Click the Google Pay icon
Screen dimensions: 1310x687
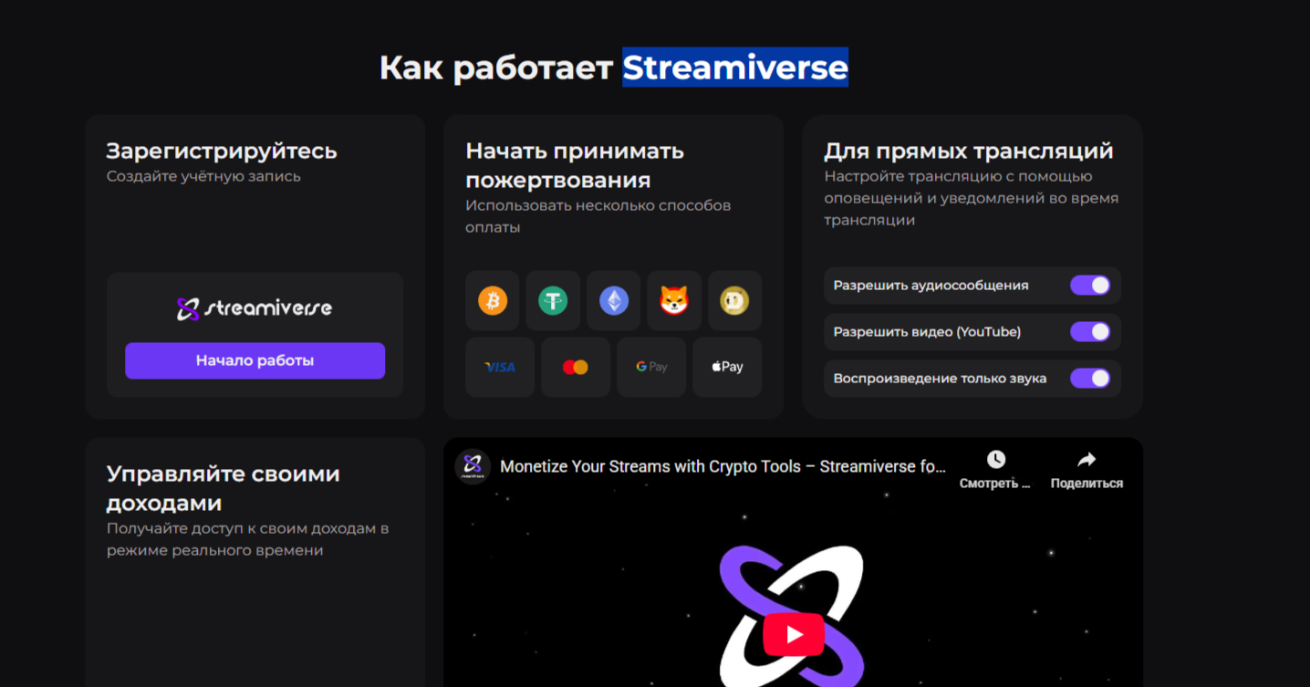(x=650, y=367)
